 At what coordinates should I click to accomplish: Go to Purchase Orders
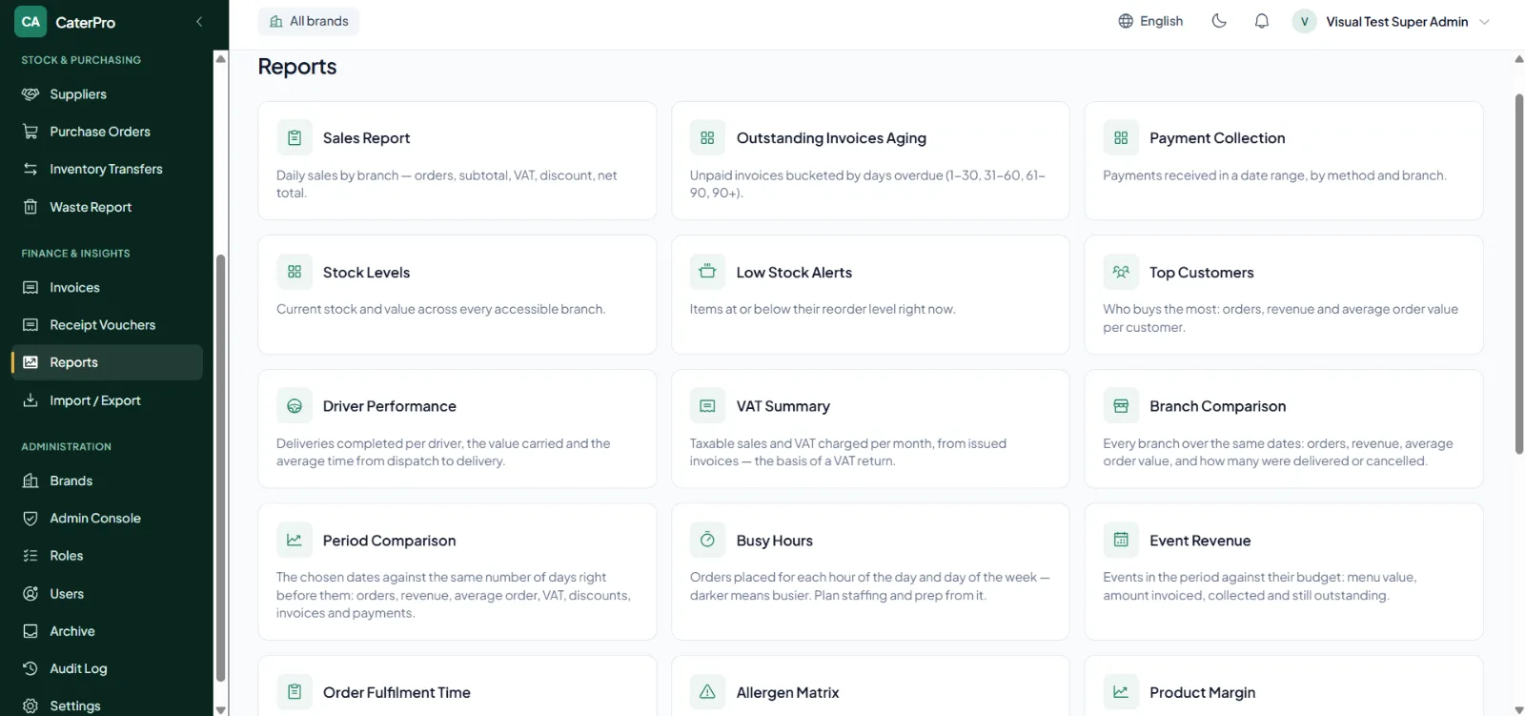click(107, 132)
